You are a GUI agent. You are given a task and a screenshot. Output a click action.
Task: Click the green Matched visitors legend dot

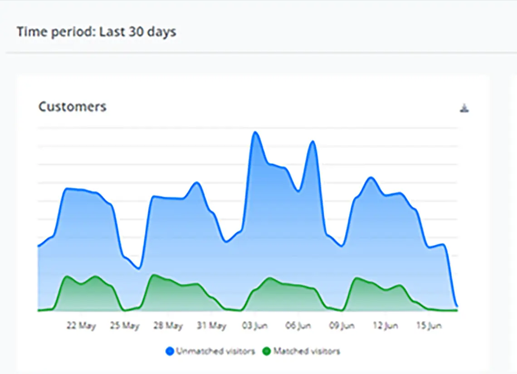(x=266, y=351)
